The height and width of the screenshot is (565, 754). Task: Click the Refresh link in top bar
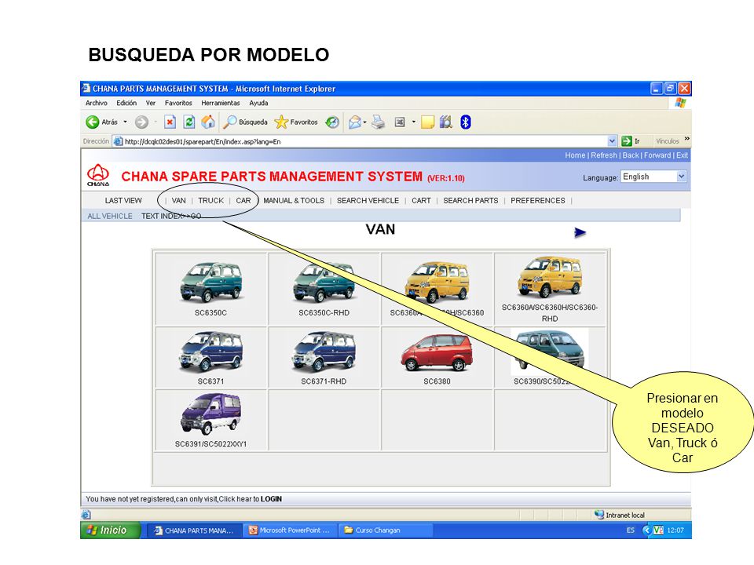point(604,155)
